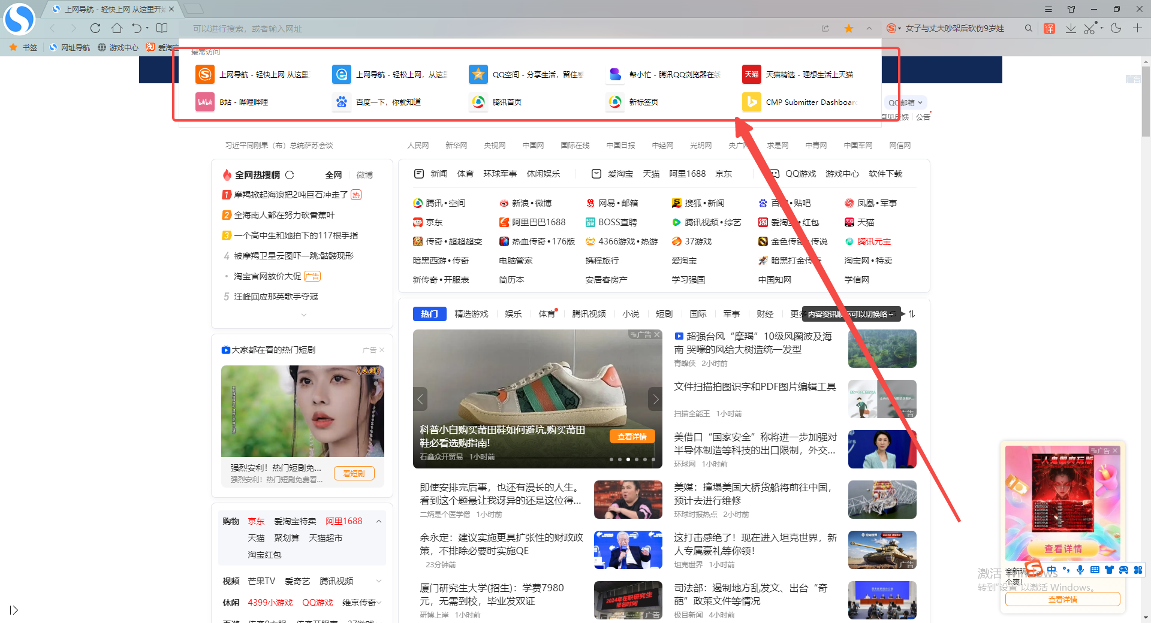The height and width of the screenshot is (623, 1151).
Task: Click the Sogou IME toolbox grid icon
Action: tap(1138, 570)
